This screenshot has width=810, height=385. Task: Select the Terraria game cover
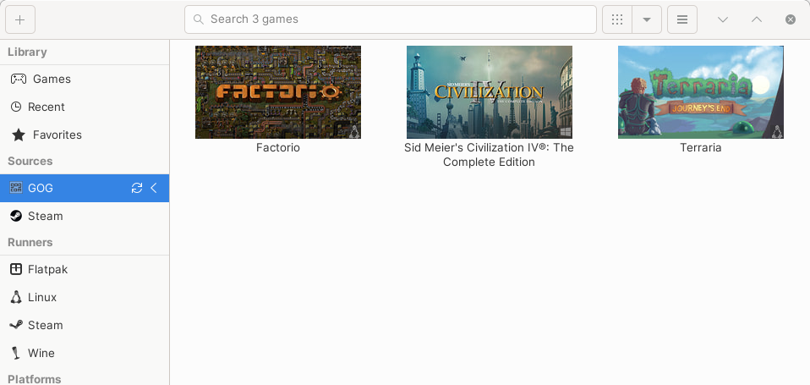700,92
